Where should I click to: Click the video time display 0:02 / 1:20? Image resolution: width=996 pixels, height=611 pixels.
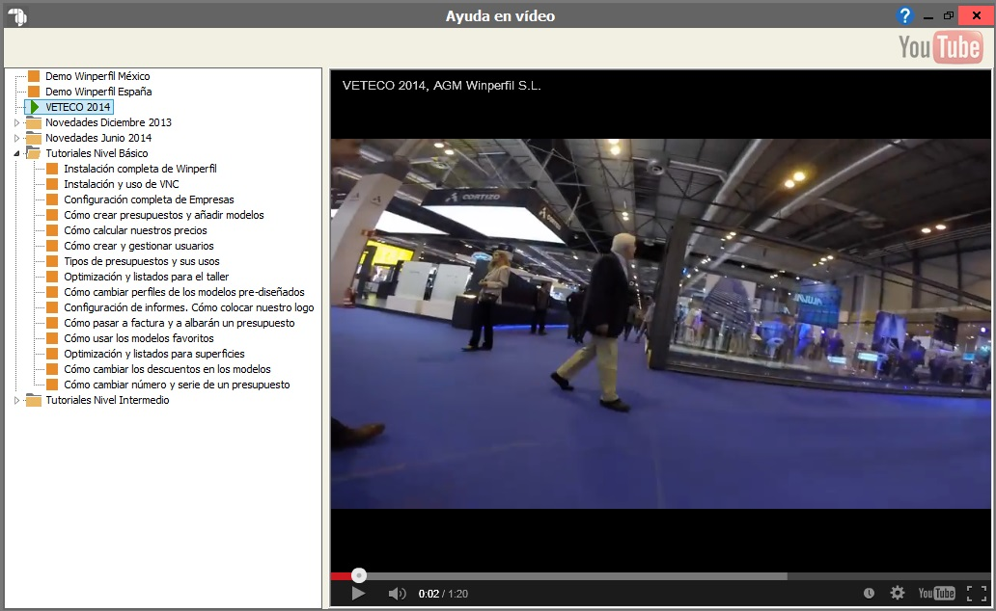click(443, 594)
